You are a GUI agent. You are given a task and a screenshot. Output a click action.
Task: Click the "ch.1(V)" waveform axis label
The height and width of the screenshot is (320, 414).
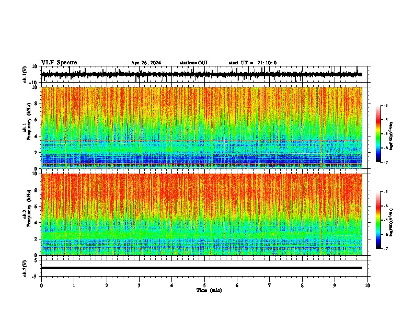[x=25, y=74]
